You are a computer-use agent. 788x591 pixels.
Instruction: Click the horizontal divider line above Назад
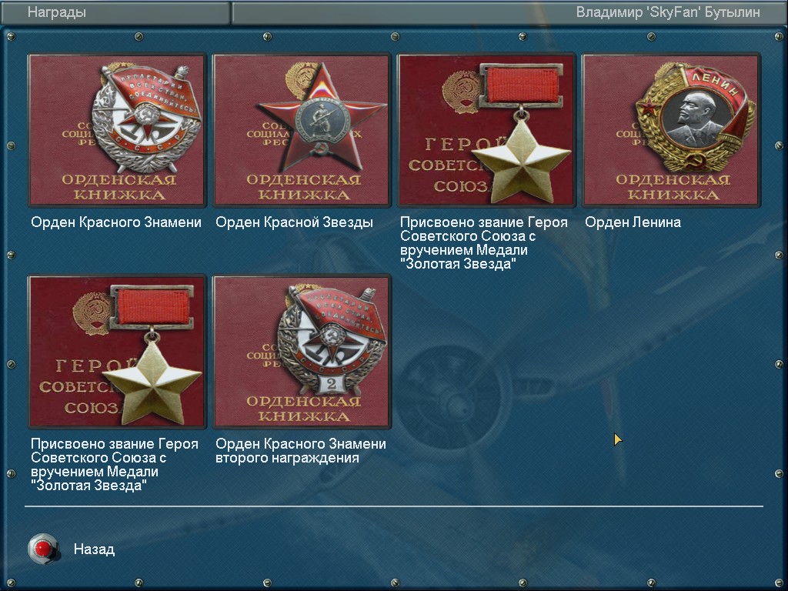point(393,506)
